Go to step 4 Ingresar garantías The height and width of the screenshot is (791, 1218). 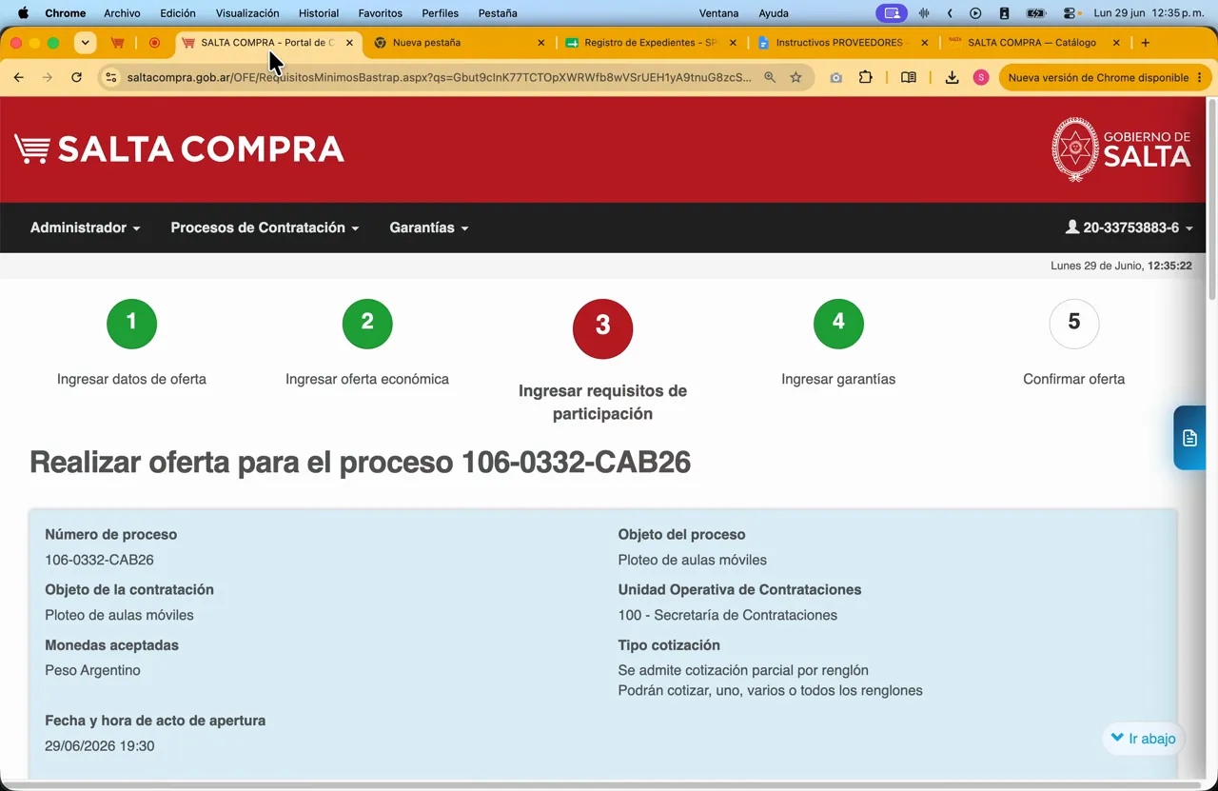pyautogui.click(x=838, y=324)
